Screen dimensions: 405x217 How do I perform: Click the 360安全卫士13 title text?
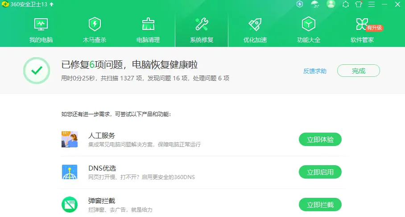(29, 4)
